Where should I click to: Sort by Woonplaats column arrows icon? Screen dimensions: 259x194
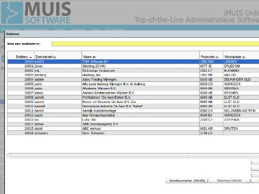pos(244,57)
